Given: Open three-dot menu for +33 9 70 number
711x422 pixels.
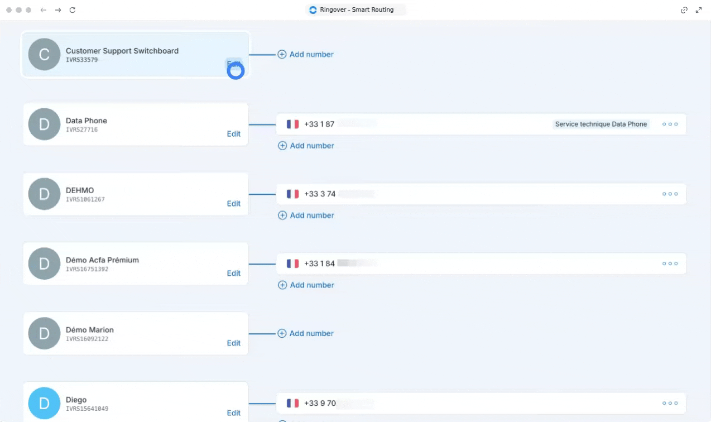Looking at the screenshot, I should pos(670,403).
